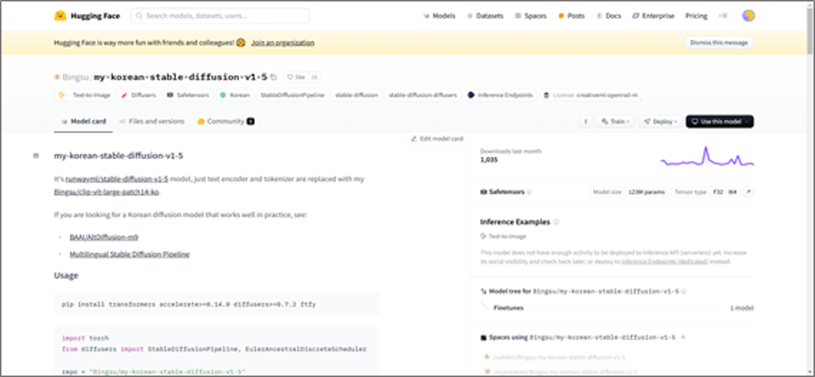
Task: Open the table of contents list icon
Action: [x=36, y=155]
